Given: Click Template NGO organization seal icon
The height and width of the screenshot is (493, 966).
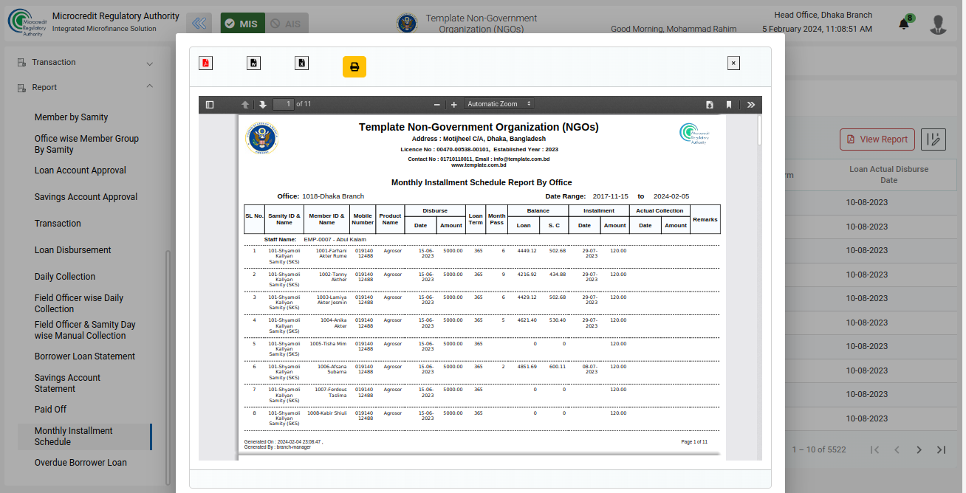Looking at the screenshot, I should (x=407, y=24).
